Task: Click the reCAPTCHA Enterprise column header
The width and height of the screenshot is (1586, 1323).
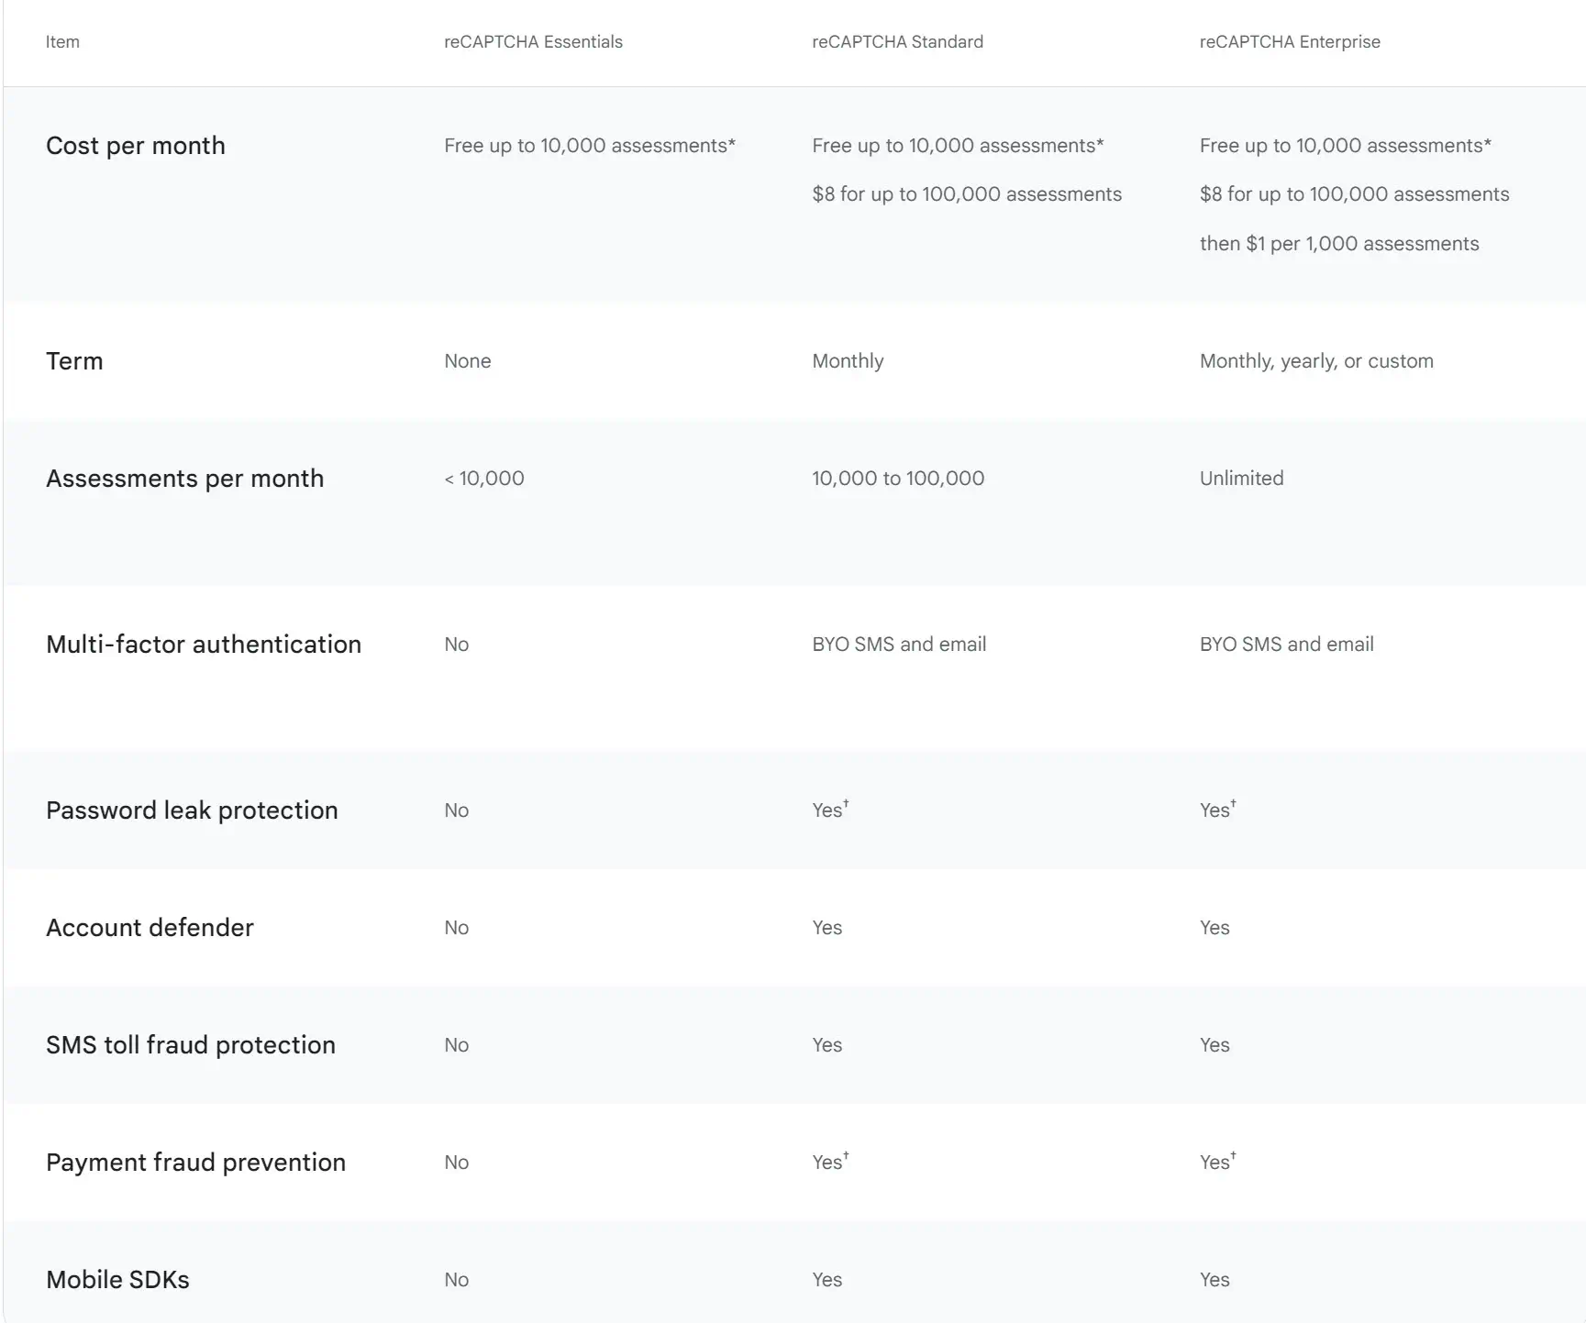Action: point(1289,42)
